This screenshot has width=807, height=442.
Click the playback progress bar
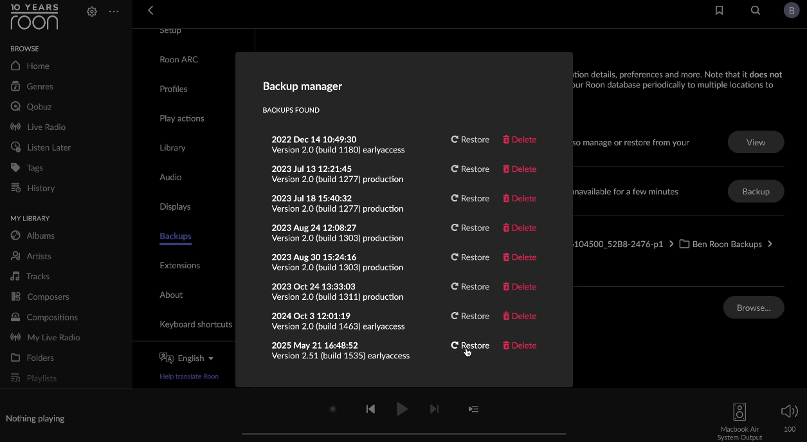click(x=404, y=434)
